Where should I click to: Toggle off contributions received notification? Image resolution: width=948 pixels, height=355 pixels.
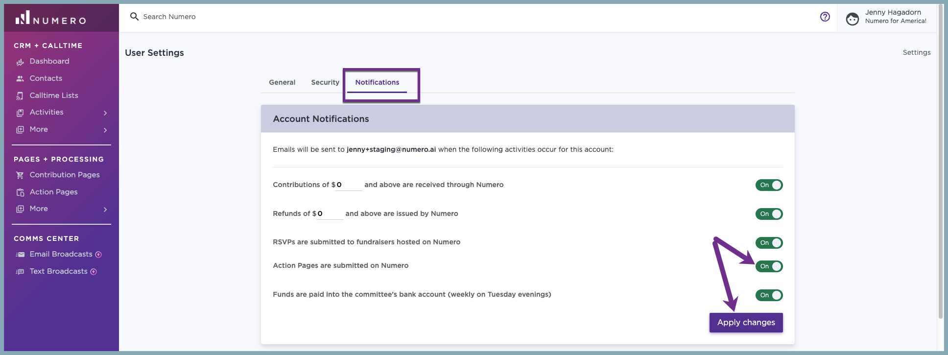(769, 185)
